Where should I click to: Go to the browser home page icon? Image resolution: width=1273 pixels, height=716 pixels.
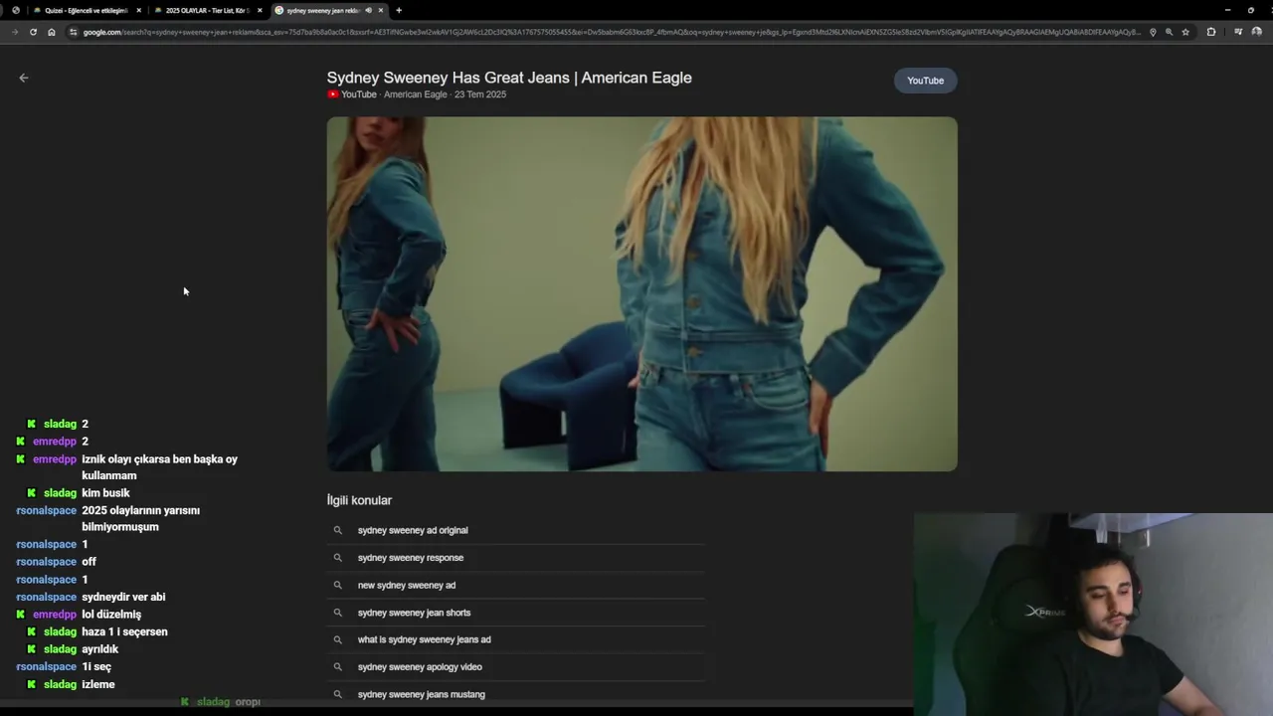tap(52, 32)
